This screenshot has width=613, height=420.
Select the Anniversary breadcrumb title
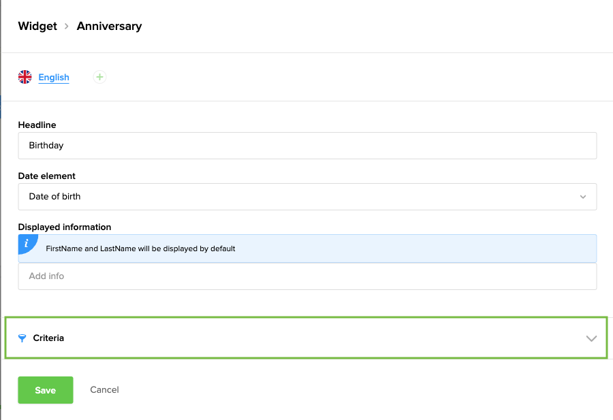pos(109,27)
